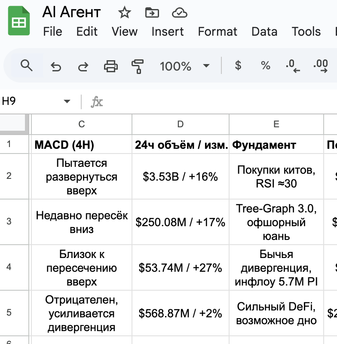Screen dimensions: 337x344
Task: Search the menus with magnifier icon
Action: [27, 65]
